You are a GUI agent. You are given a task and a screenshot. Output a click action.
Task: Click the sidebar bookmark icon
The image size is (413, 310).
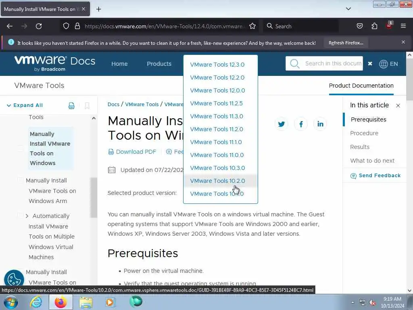pyautogui.click(x=87, y=105)
